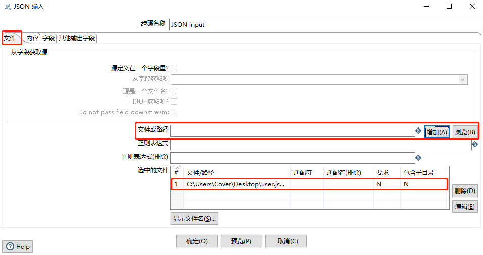Click the variable icon beside 文件或路径 field
Screen dimensions: 483x255
coord(418,131)
